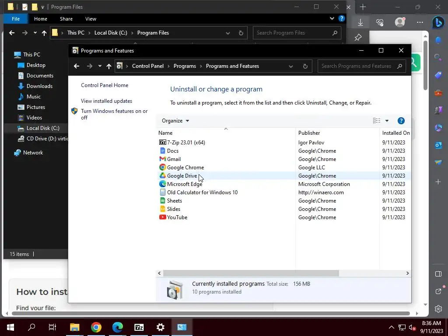This screenshot has height=336, width=448.
Task: Click search icon in Programs and Features
Action: click(399, 66)
